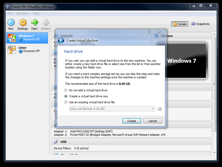Click the USB section header text
The width and height of the screenshot is (222, 167).
[x=64, y=142]
